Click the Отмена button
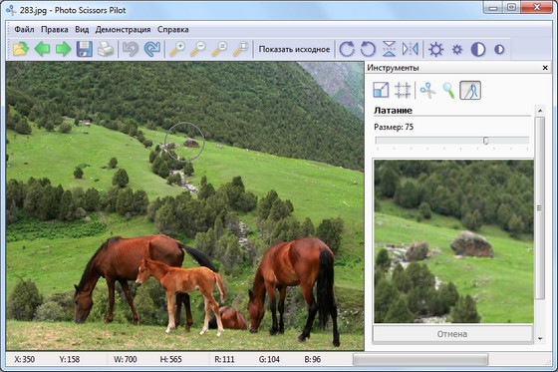Image resolution: width=558 pixels, height=372 pixels. 452,334
